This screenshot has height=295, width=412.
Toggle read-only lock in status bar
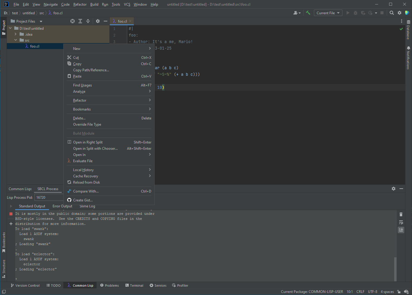(399, 292)
